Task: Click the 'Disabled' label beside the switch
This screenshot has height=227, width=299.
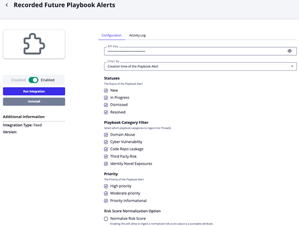Action: (18, 80)
